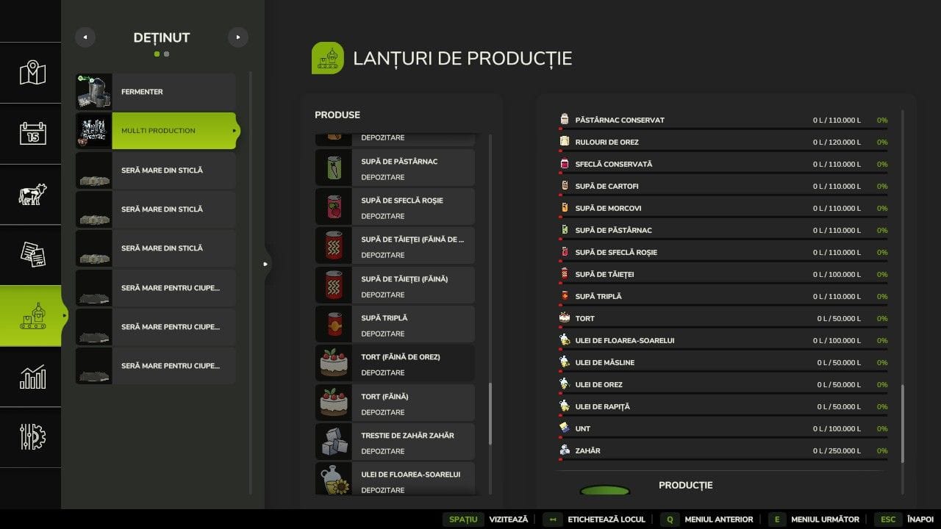Collapse the panel with middle arrow handle

[x=265, y=264]
